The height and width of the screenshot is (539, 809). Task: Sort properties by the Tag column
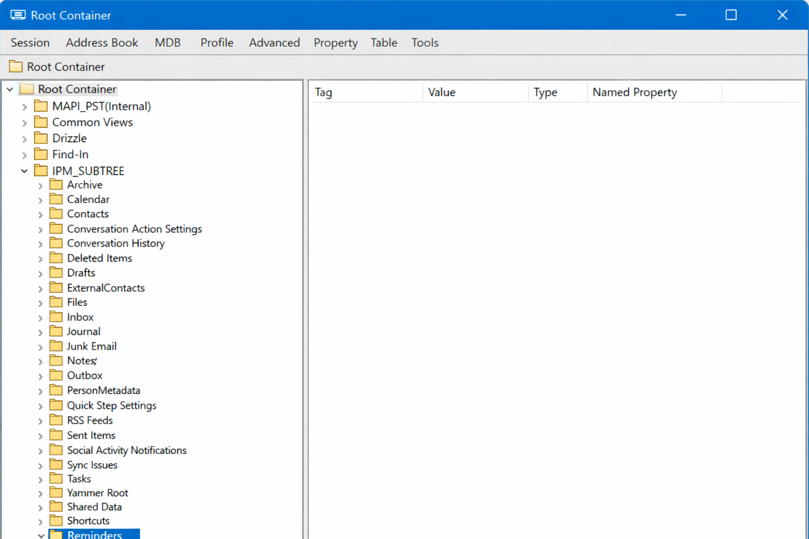pos(323,92)
